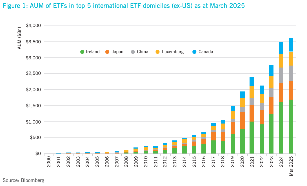Click the green Ireland segment of 2018 bar

pos(223,147)
